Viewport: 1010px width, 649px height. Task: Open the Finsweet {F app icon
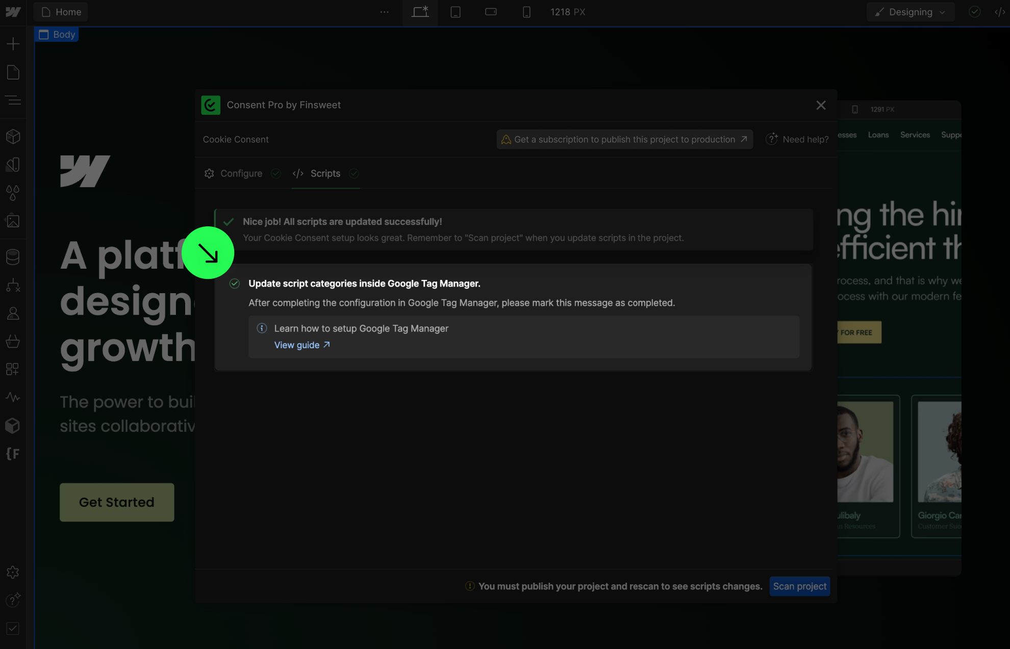pyautogui.click(x=13, y=454)
